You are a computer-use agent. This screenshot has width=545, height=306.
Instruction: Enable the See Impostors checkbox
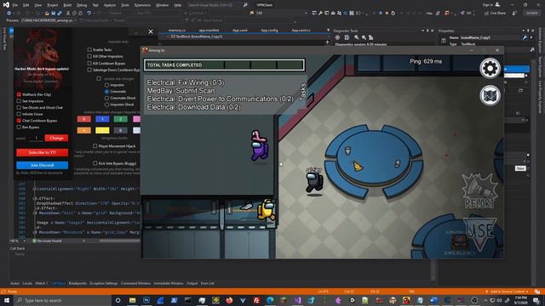pos(19,101)
